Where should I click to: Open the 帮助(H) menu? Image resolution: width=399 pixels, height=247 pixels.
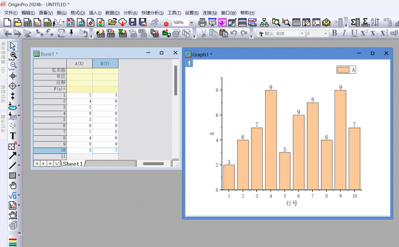point(248,13)
